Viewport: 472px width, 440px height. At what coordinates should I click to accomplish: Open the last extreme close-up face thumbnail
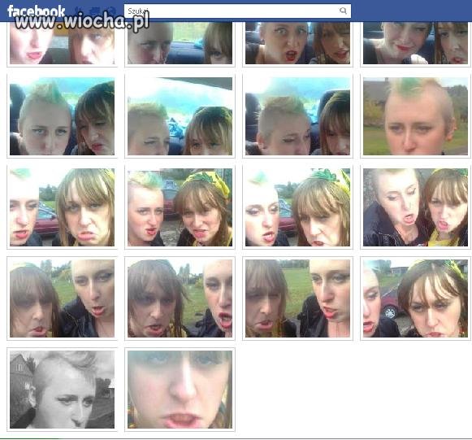[180, 389]
